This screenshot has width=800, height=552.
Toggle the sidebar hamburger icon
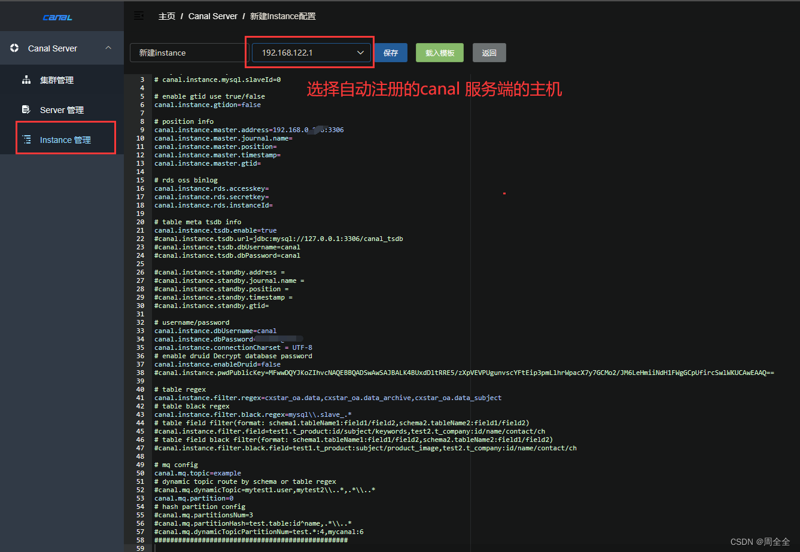pos(139,16)
